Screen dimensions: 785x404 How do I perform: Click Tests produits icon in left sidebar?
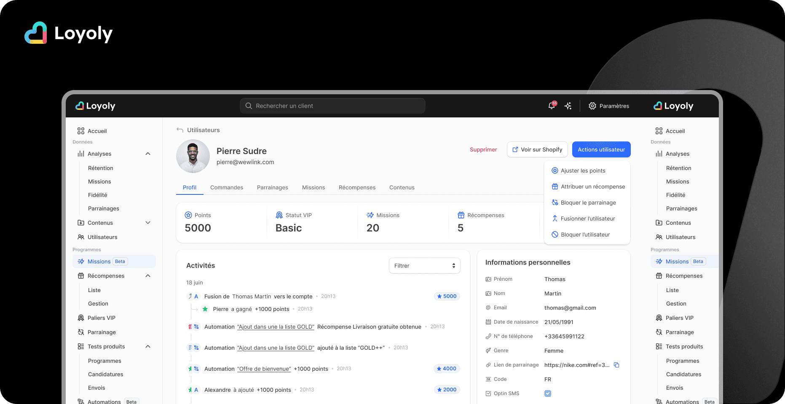click(81, 346)
